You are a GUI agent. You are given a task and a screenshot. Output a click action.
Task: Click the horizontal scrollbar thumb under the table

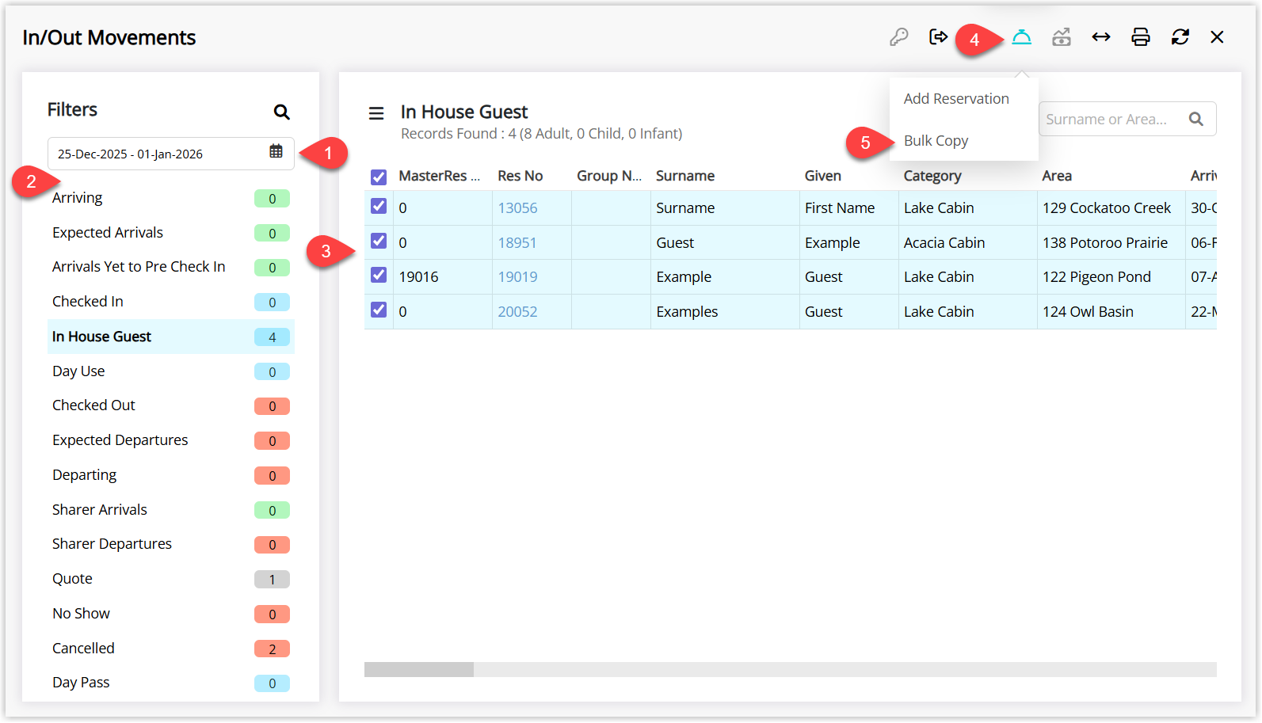click(419, 670)
